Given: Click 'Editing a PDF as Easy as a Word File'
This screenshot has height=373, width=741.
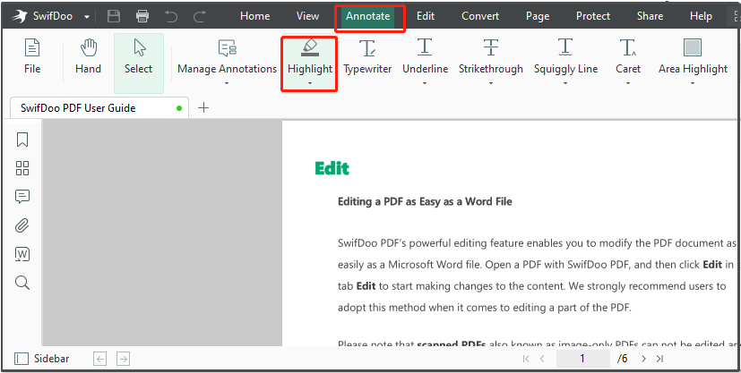Looking at the screenshot, I should (425, 202).
